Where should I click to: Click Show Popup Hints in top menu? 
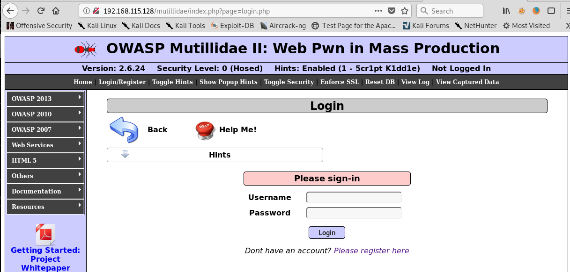229,82
